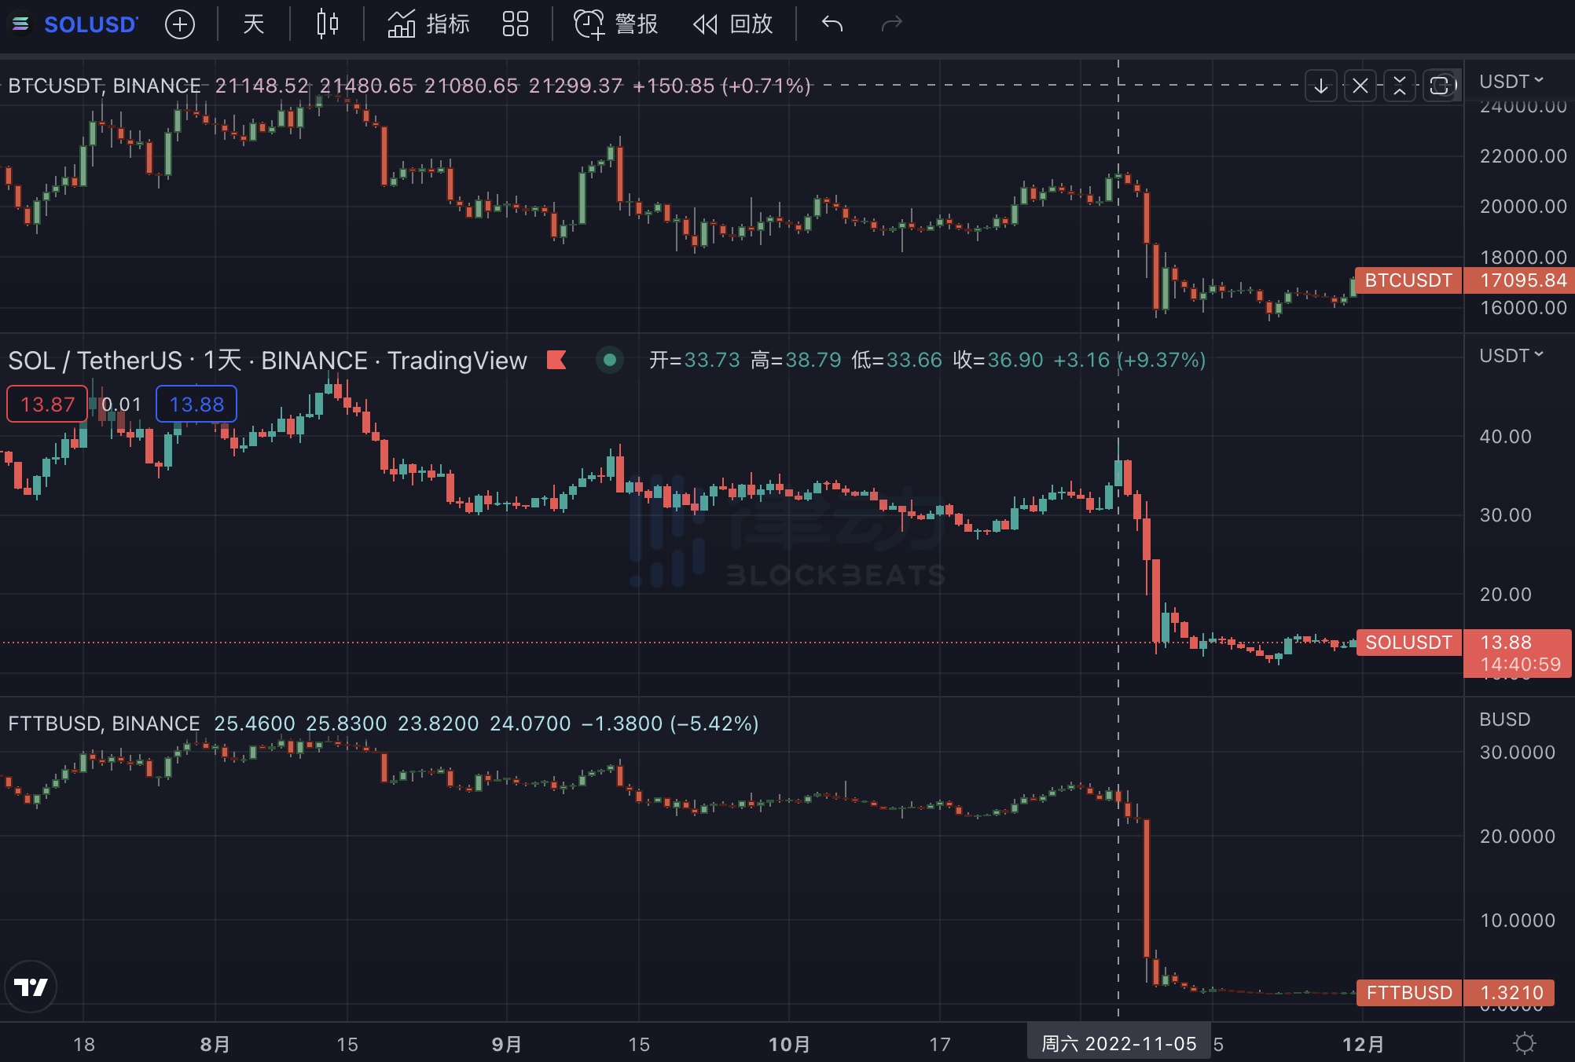Open symbol search by clicking SOLUSD
1575x1062 pixels.
pos(89,24)
